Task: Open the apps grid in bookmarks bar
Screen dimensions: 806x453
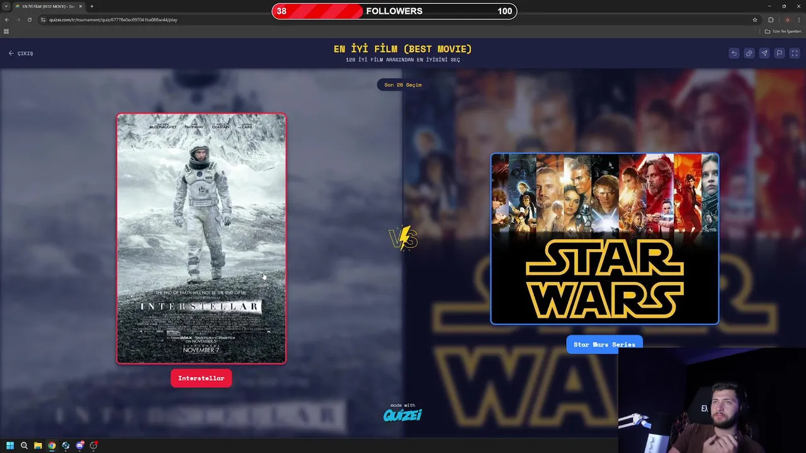Action: point(6,31)
